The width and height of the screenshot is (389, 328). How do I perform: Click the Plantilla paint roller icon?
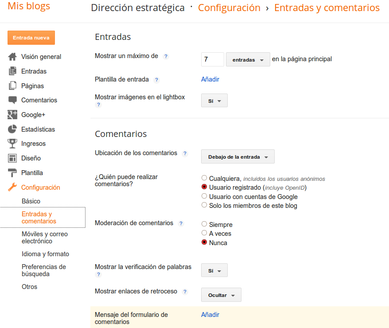click(12, 173)
